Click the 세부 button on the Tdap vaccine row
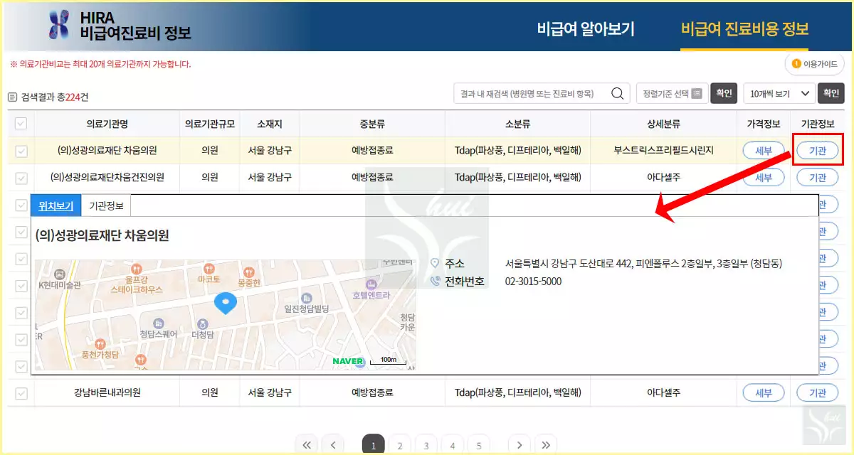This screenshot has width=854, height=455. pyautogui.click(x=763, y=150)
